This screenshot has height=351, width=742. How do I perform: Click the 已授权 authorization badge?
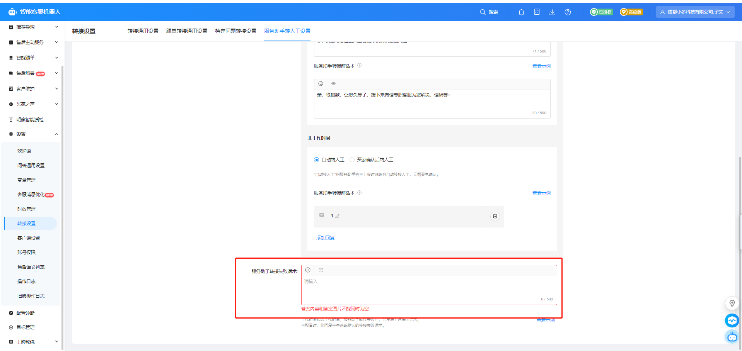pos(601,12)
